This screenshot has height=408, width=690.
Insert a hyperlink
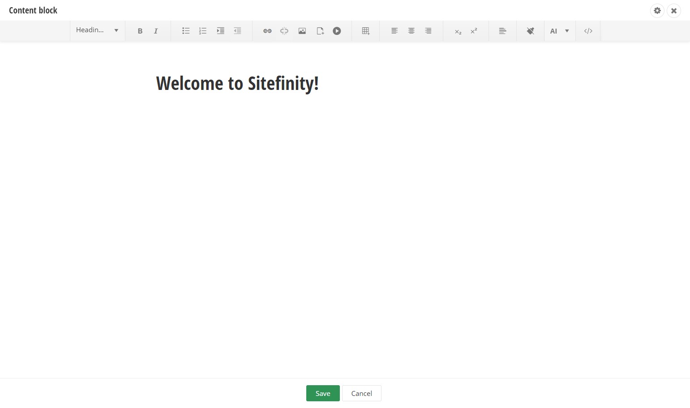267,31
